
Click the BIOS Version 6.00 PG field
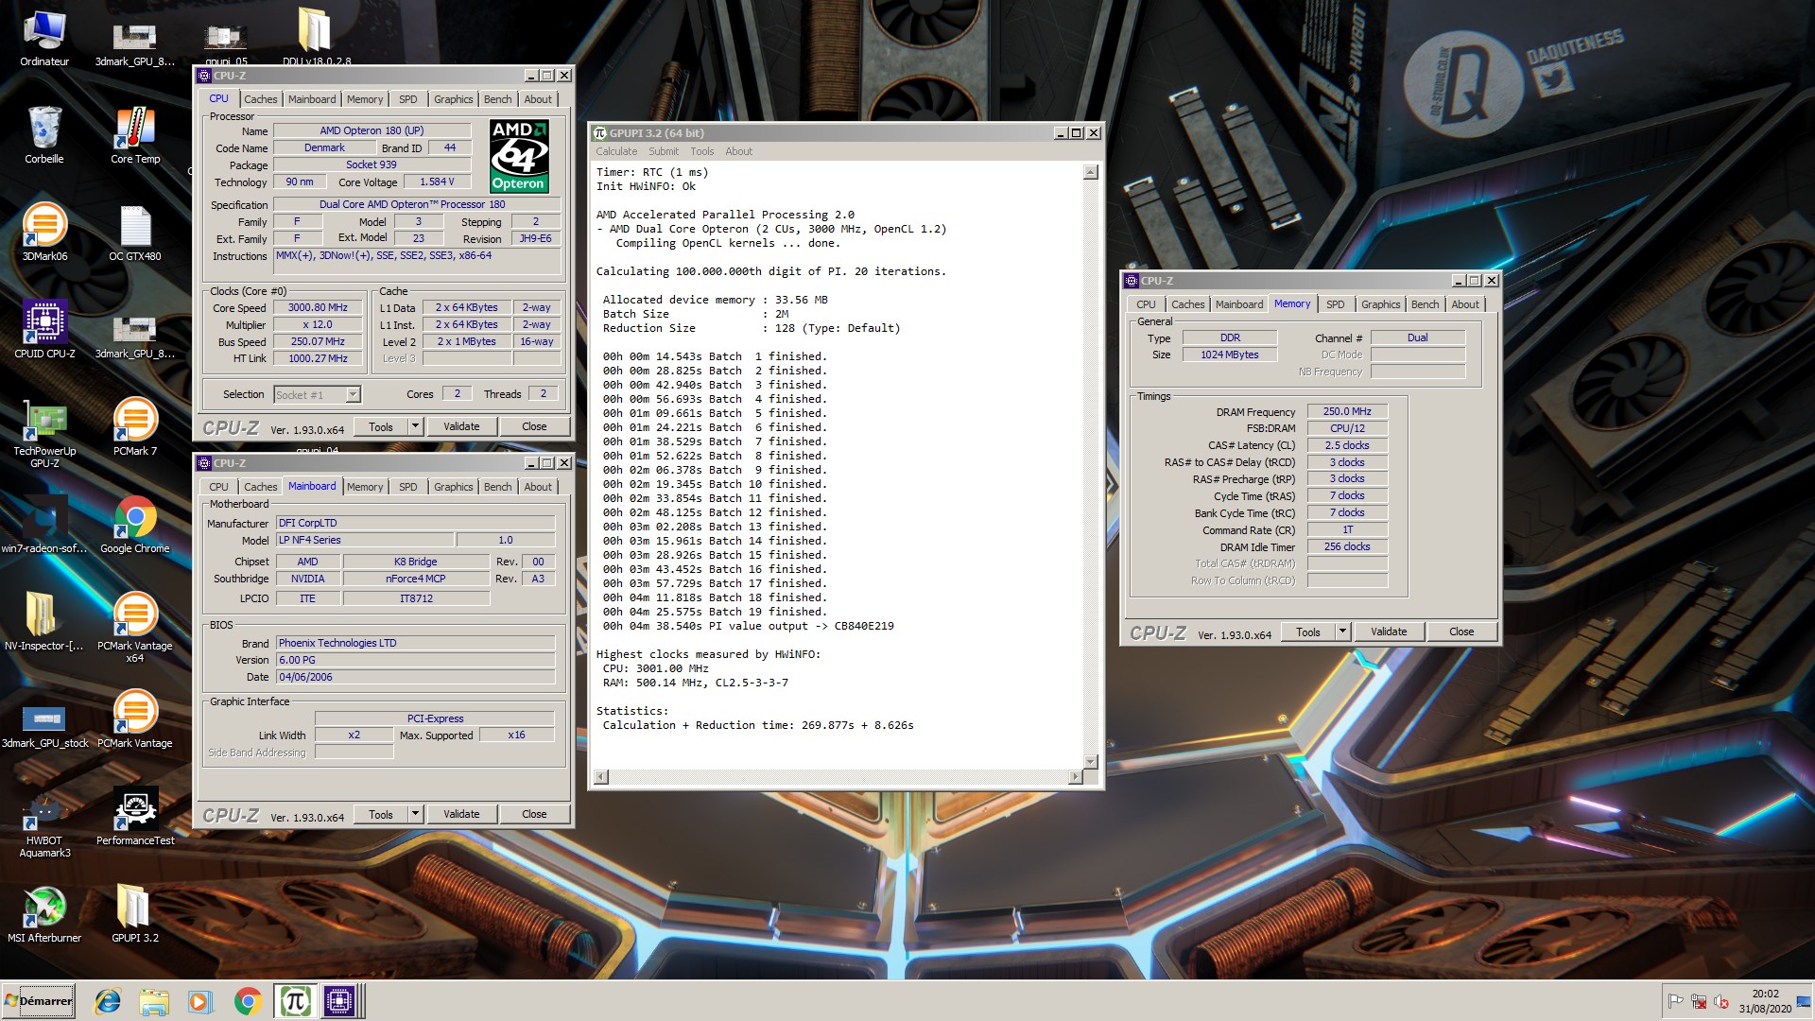coord(415,660)
